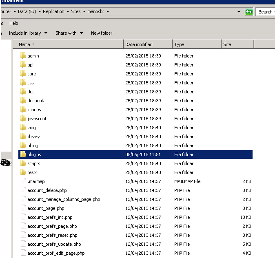The image size is (275, 258).
Task: Select the account_prefs_reset.php file name
Action: click(x=52, y=235)
